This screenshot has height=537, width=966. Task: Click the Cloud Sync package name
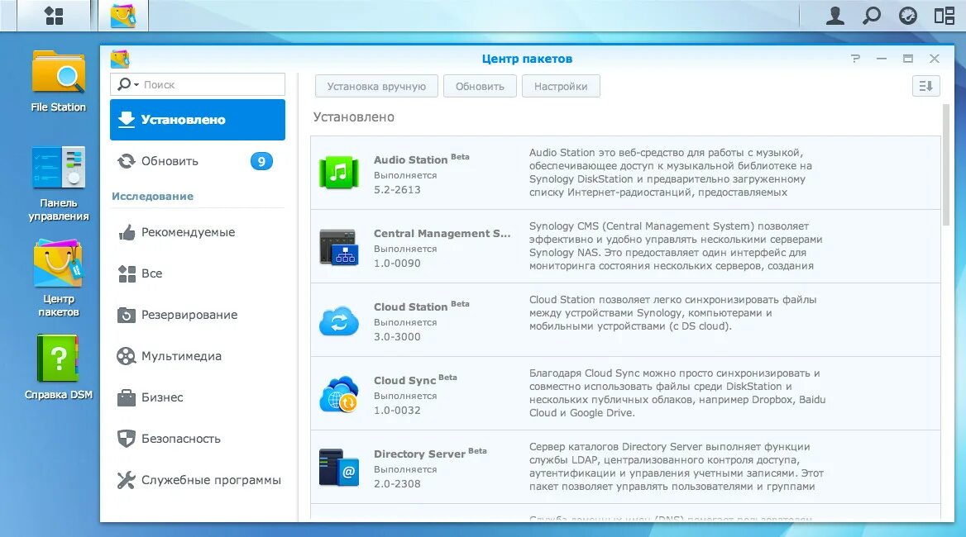click(404, 381)
